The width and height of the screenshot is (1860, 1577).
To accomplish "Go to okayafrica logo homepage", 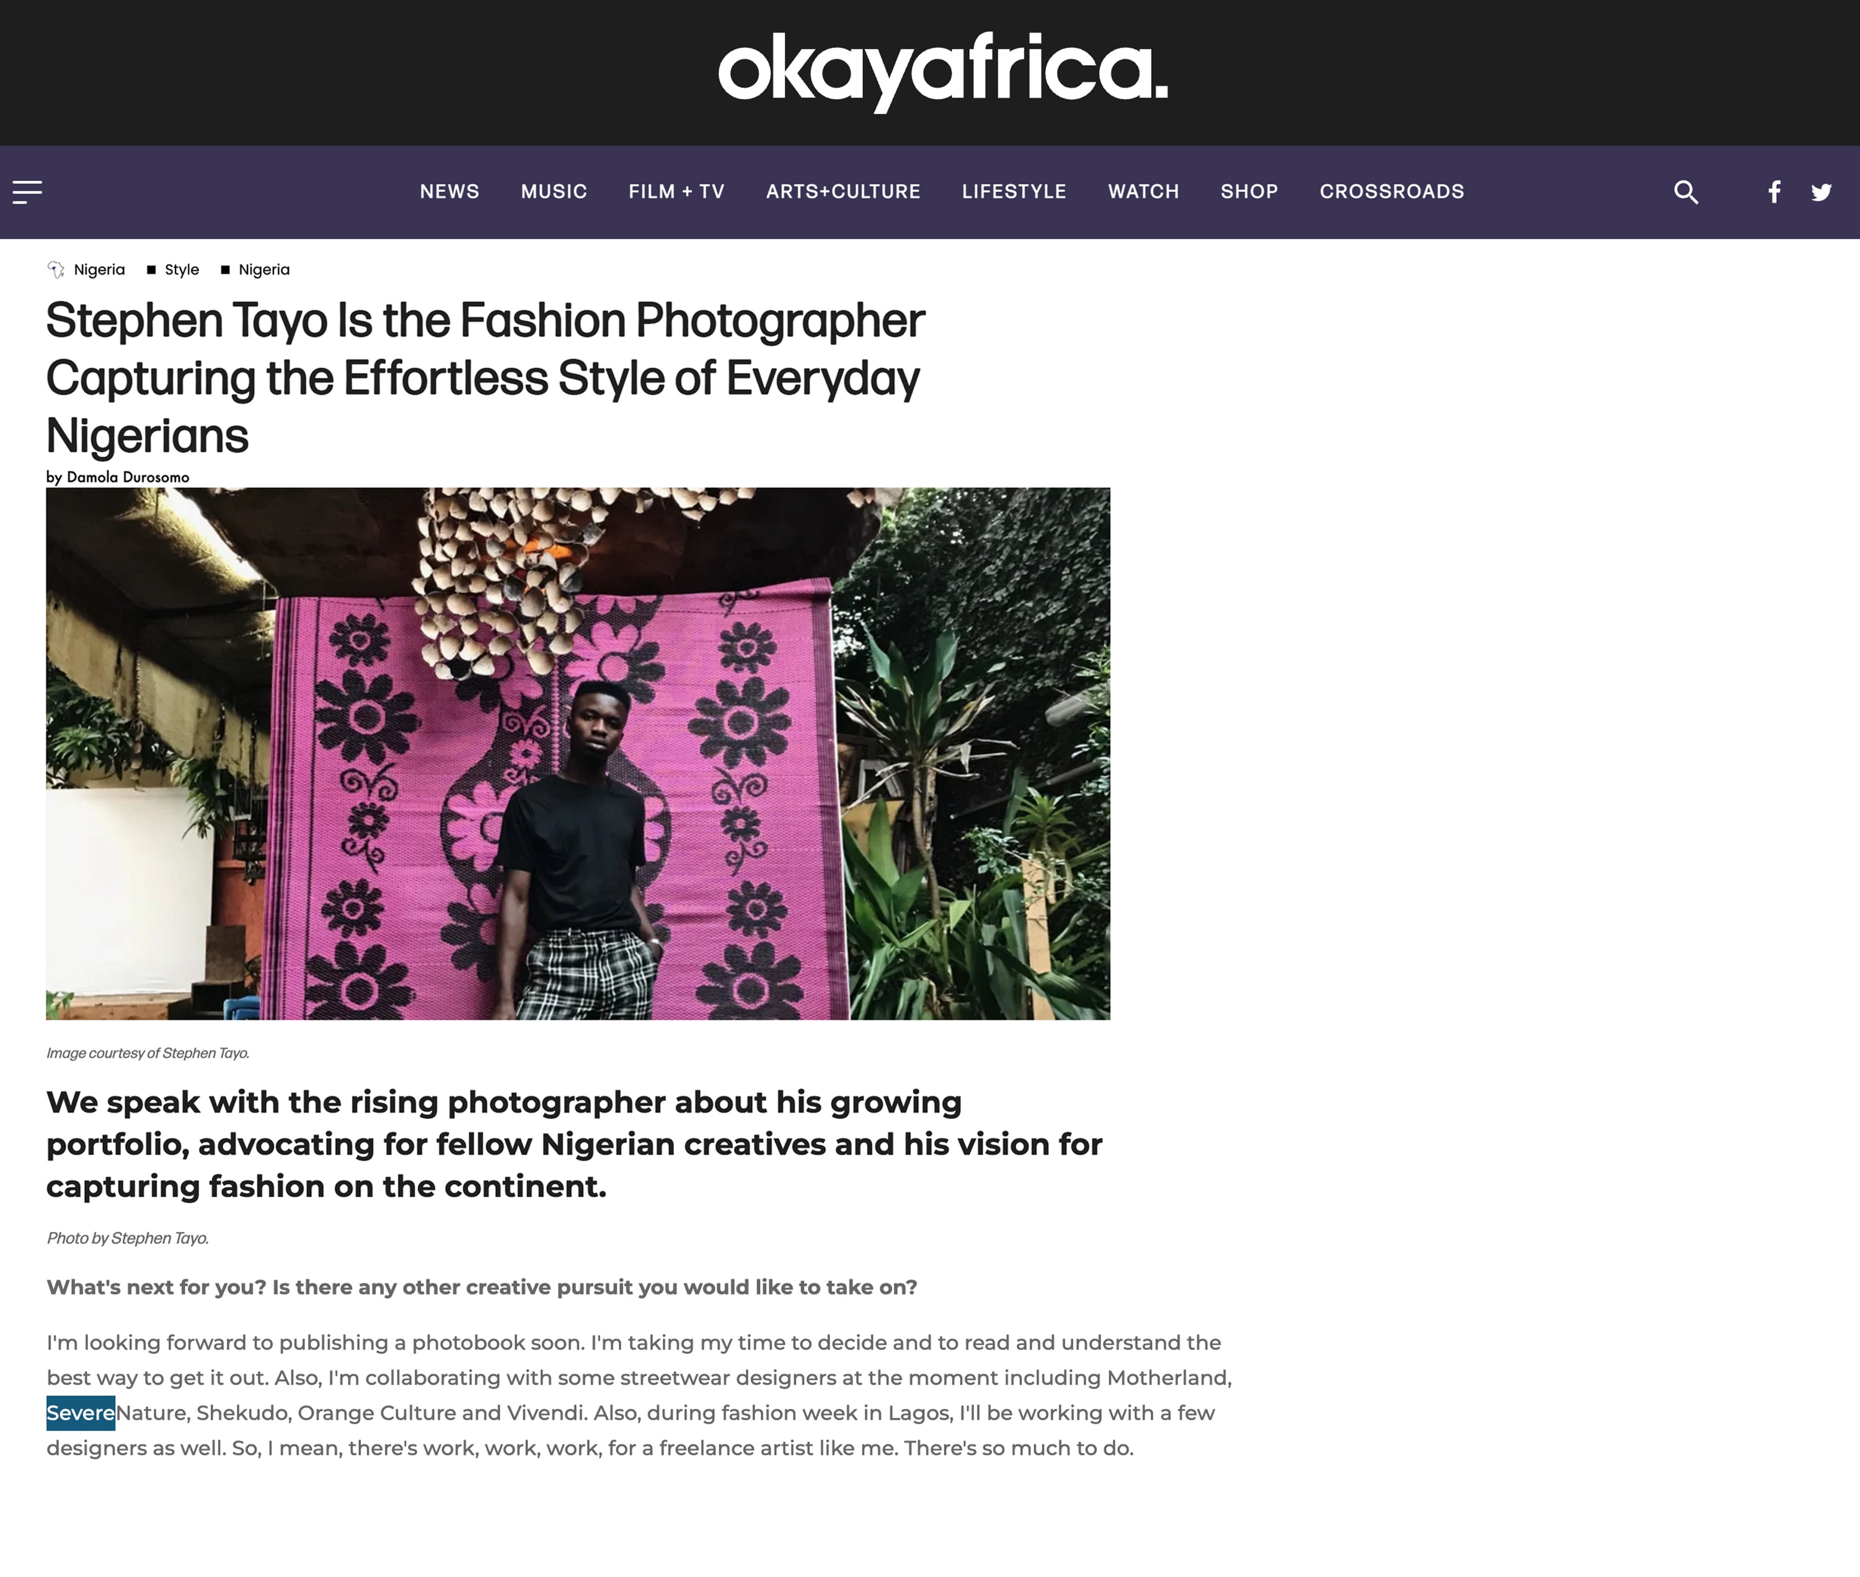I will coord(942,71).
